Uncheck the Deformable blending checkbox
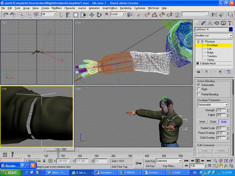Image resolution: width=235 pixels, height=176 pixels. (x=199, y=85)
